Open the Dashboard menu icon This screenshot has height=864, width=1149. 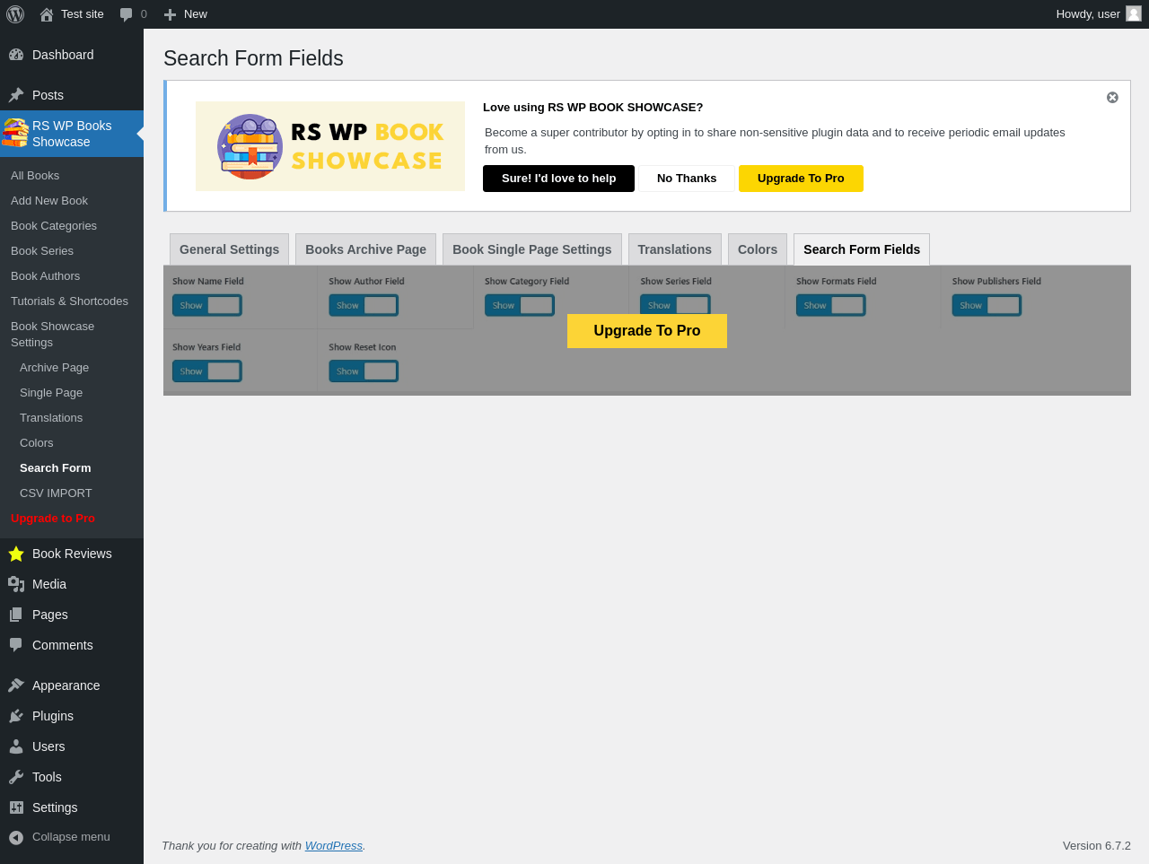pyautogui.click(x=16, y=55)
